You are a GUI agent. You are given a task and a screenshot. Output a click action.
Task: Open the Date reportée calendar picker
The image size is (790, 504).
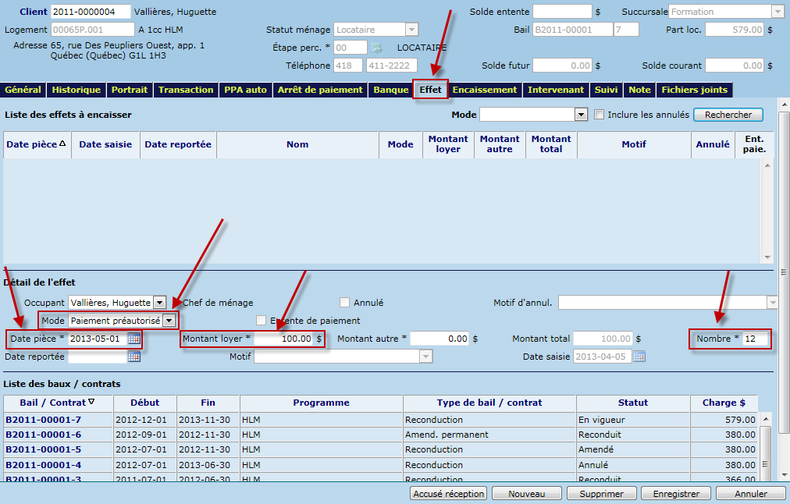(x=134, y=357)
